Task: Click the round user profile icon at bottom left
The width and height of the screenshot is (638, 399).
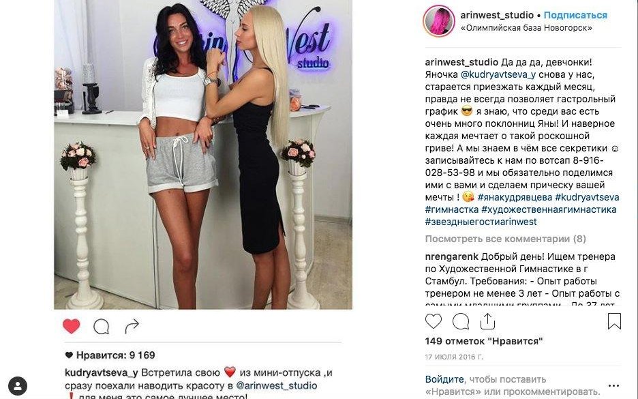Action: coord(18,386)
